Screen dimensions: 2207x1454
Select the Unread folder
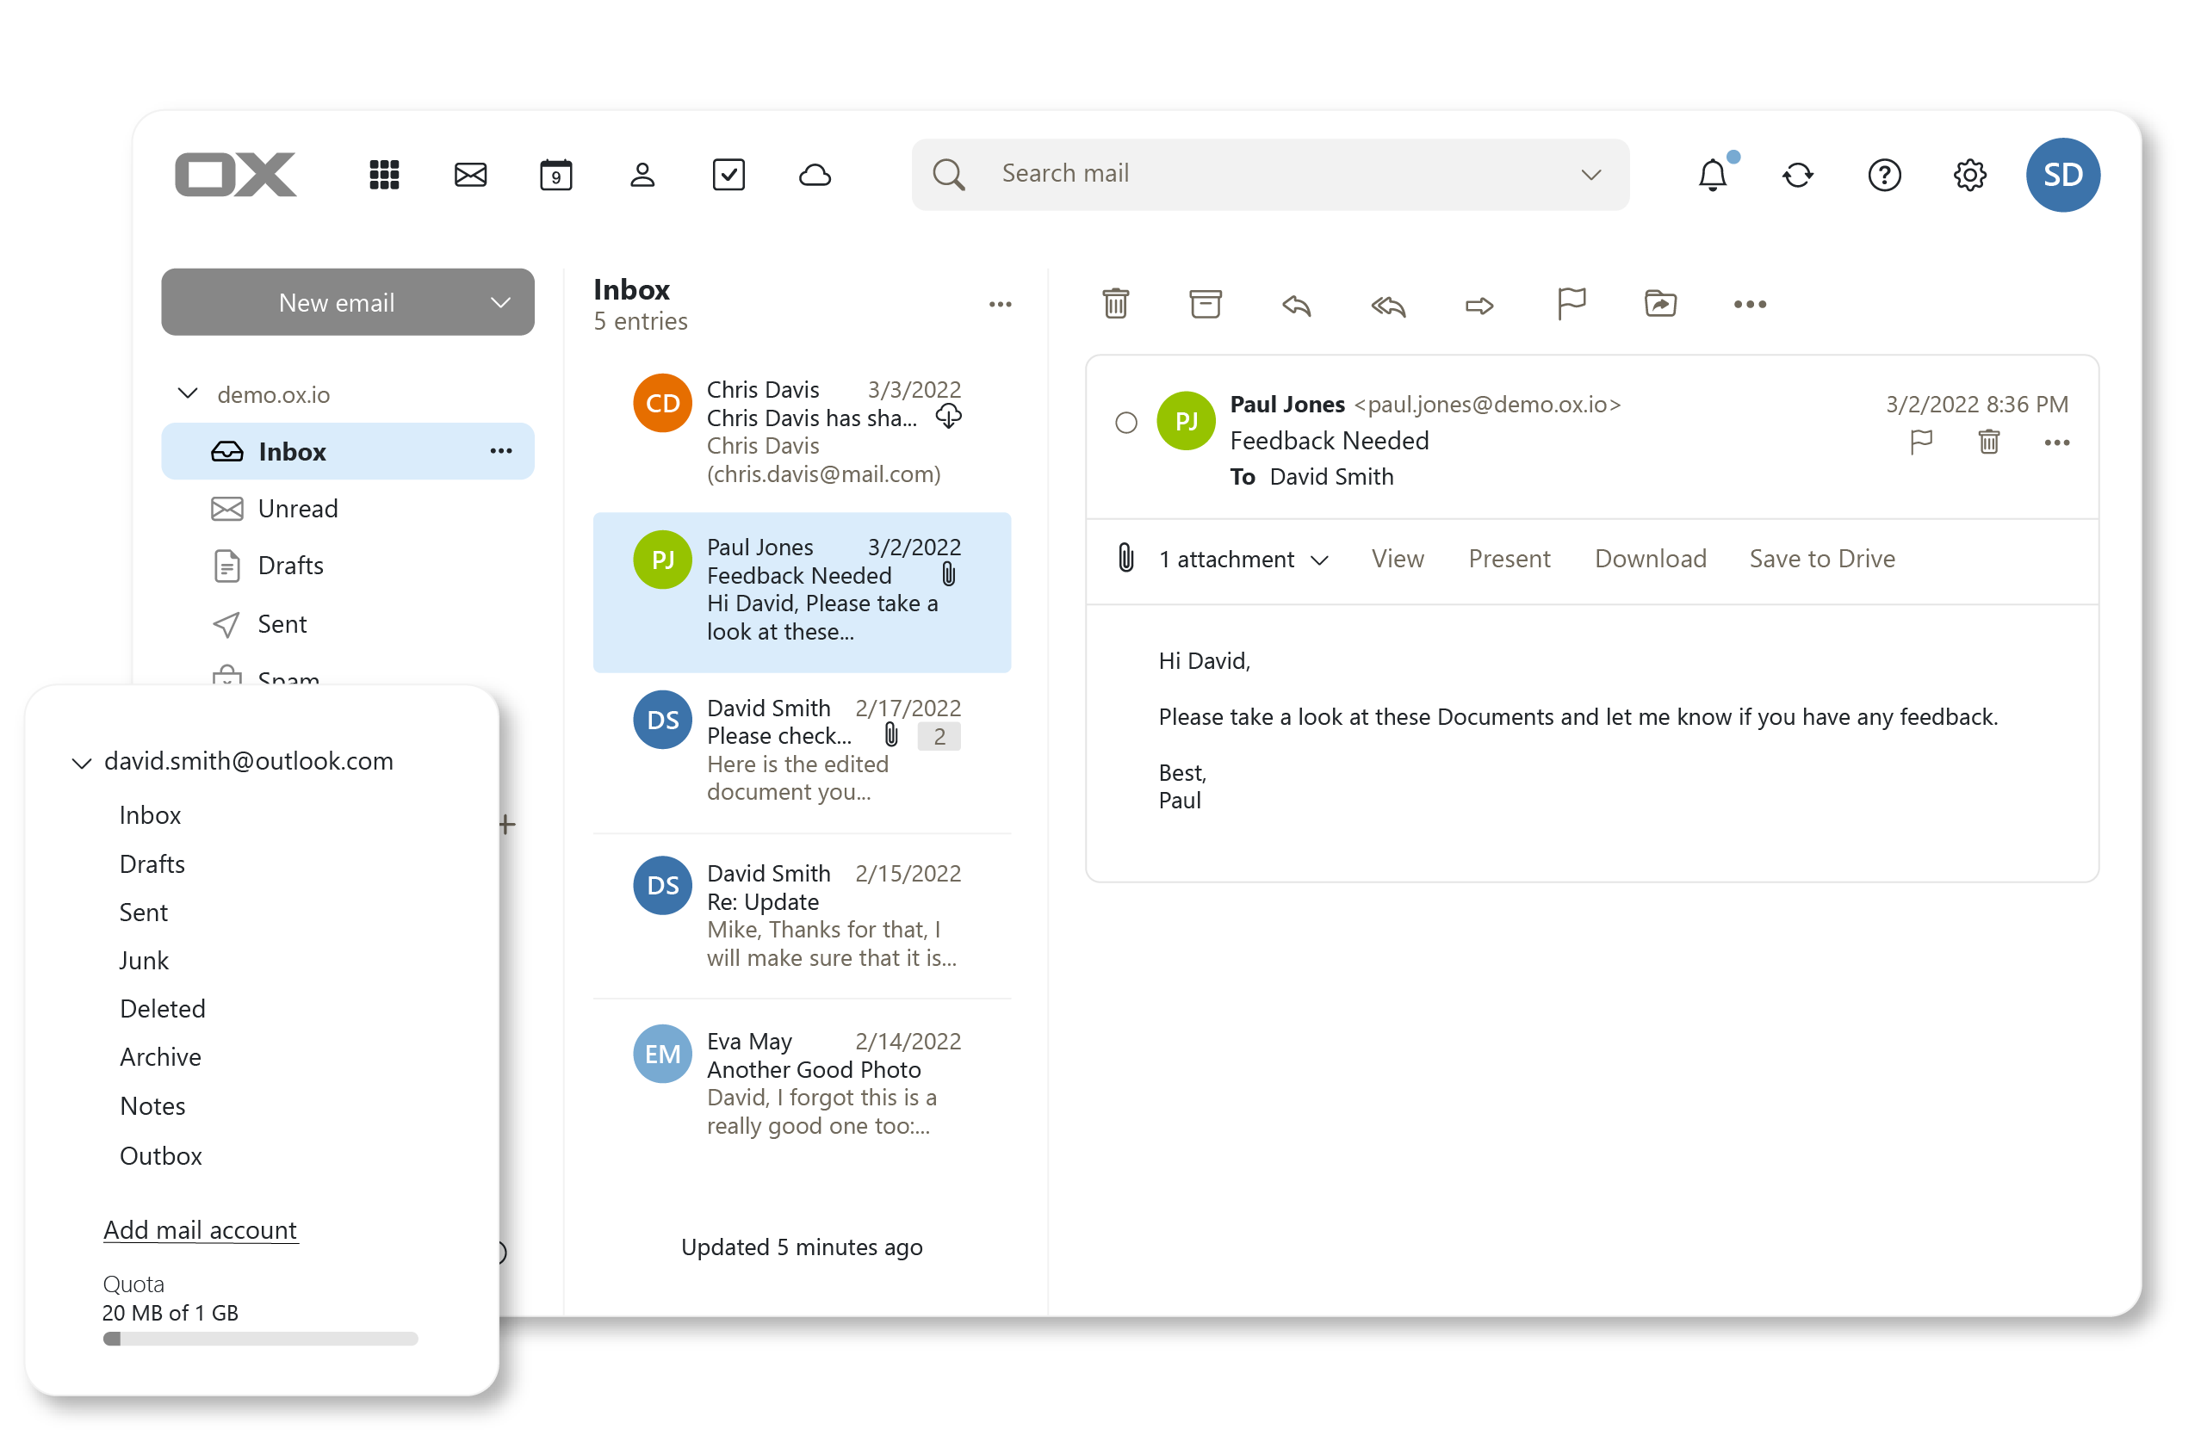coord(298,508)
